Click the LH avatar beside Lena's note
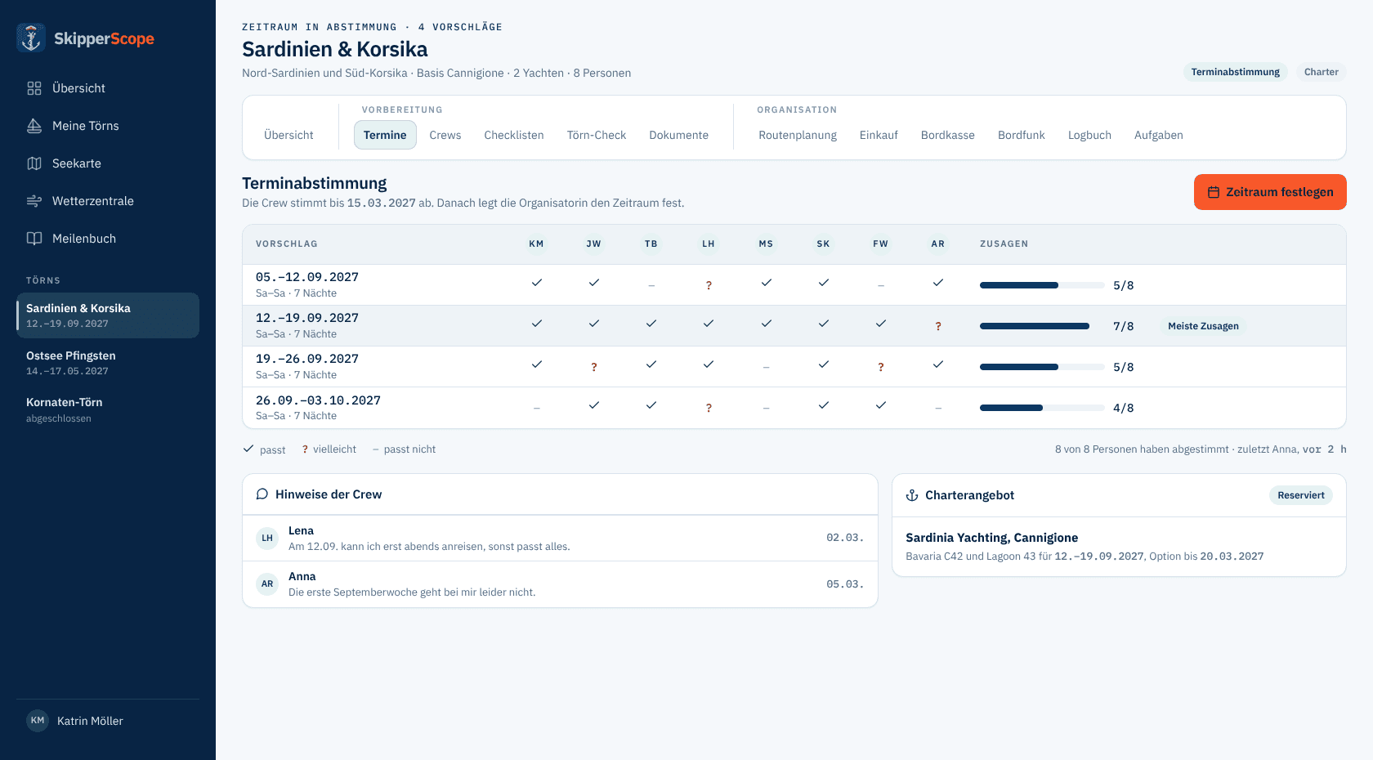The height and width of the screenshot is (760, 1373). pos(267,538)
